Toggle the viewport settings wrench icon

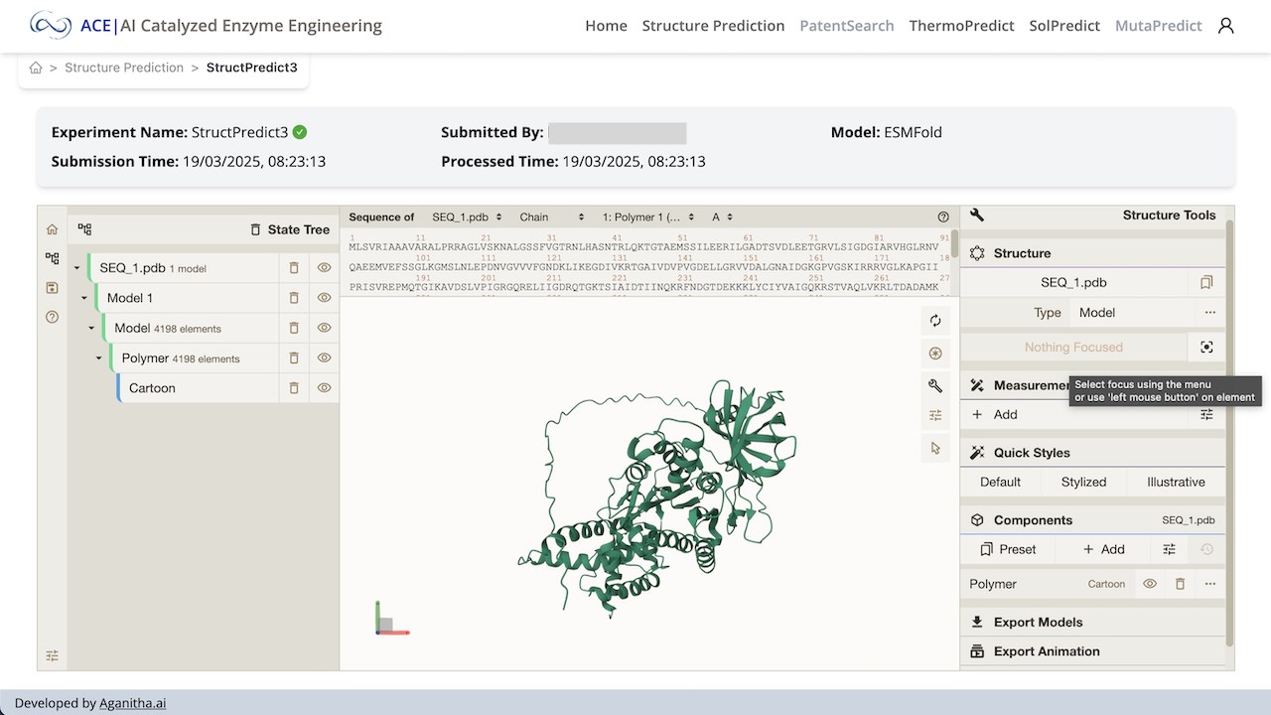934,385
